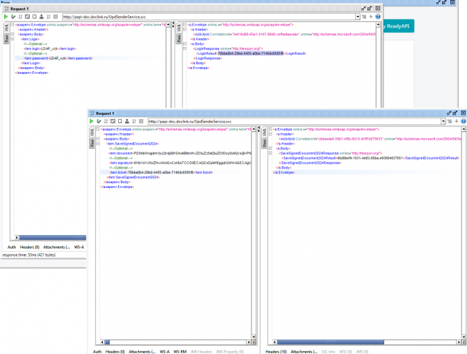Viewport: 467px width, 354px height.
Task: Click horizontal scrollbar of Login request editor
Action: [53, 237]
